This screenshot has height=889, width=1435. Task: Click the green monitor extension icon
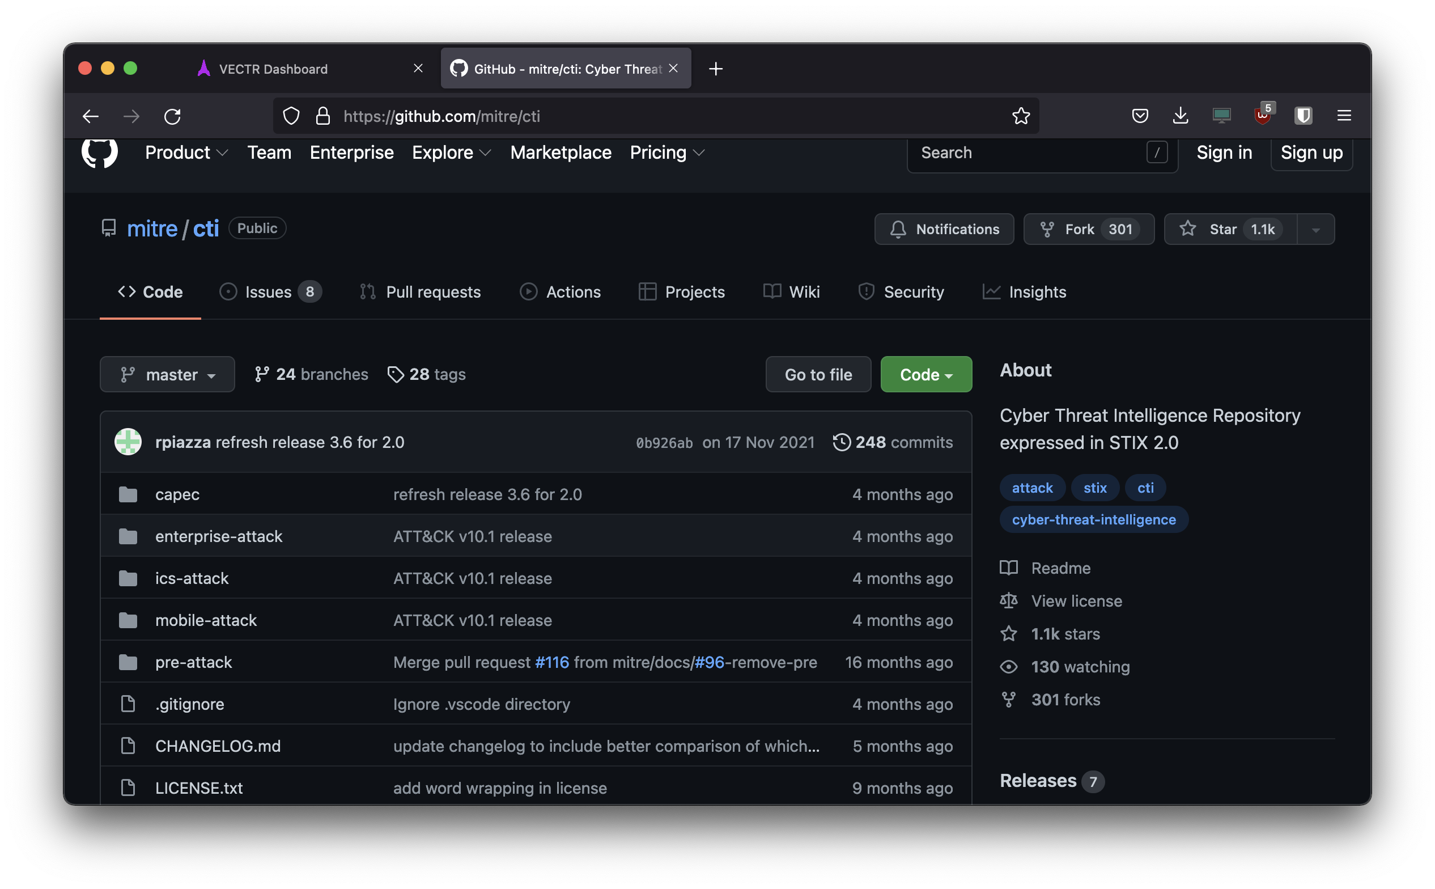(1221, 116)
